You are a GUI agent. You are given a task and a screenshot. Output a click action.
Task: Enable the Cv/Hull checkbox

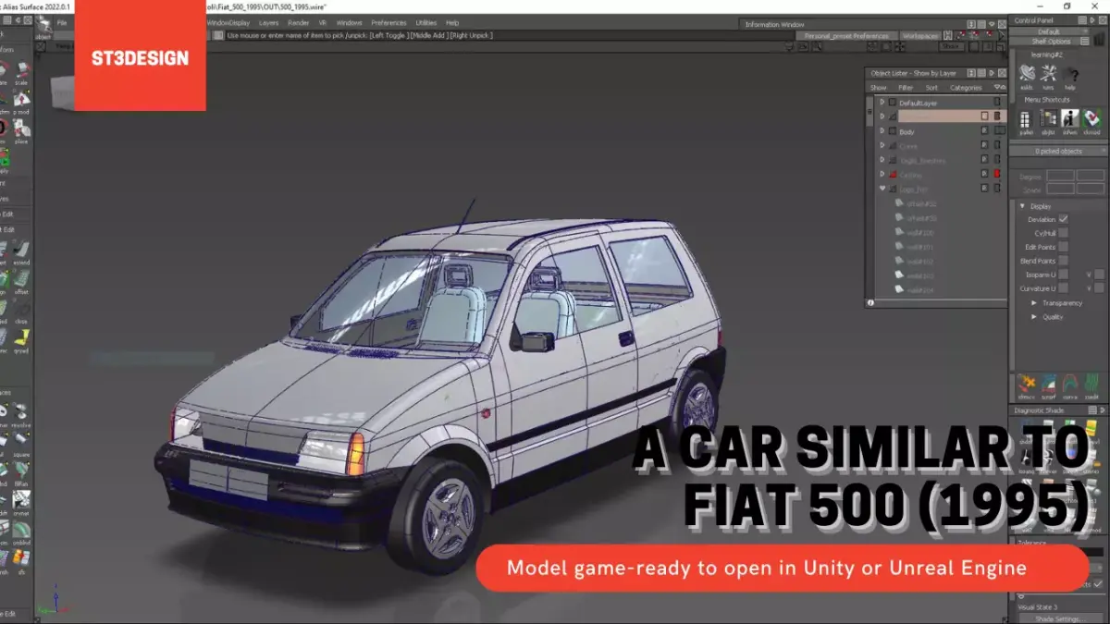point(1063,233)
